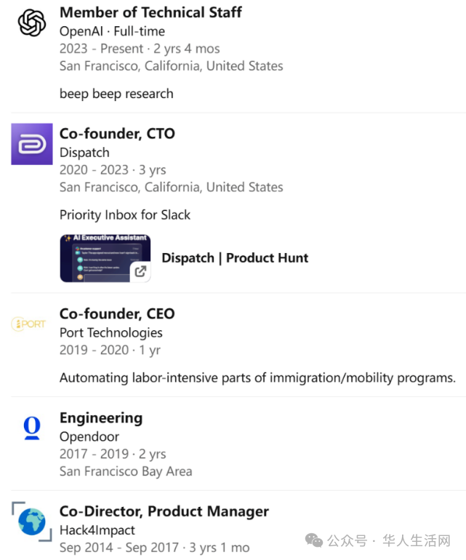Click the WeChat icon in watermark
The image size is (466, 560).
pyautogui.click(x=314, y=540)
